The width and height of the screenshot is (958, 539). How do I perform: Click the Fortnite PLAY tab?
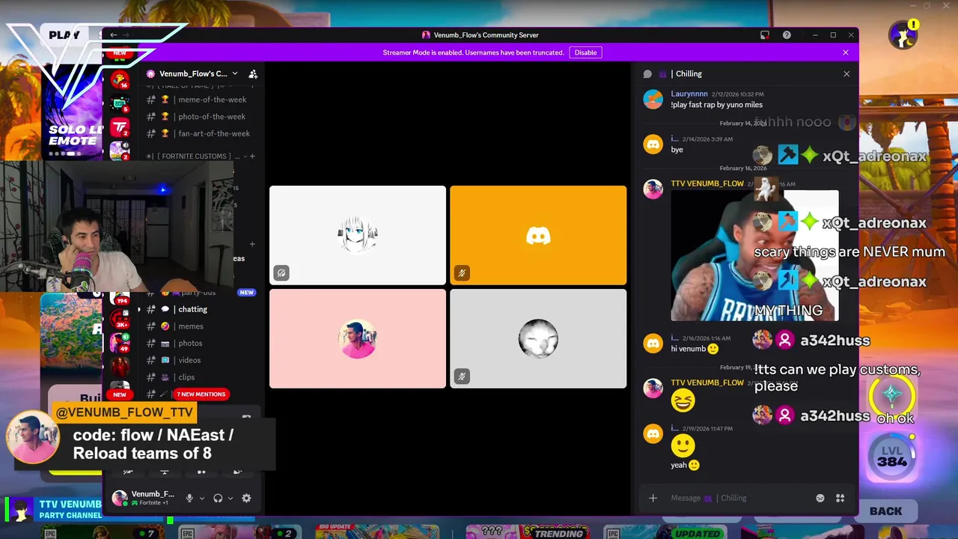click(64, 35)
